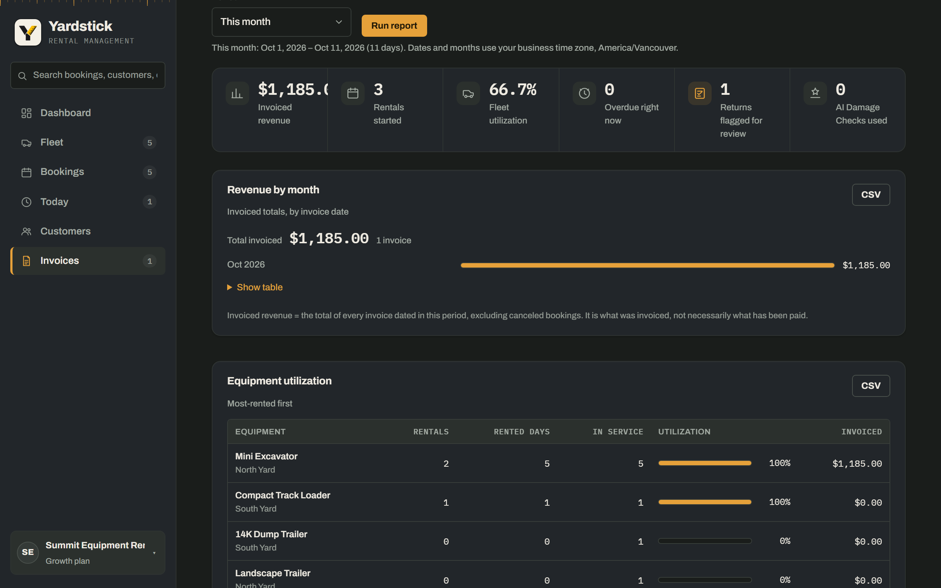Click the Run report button
941x588 pixels.
pos(394,26)
